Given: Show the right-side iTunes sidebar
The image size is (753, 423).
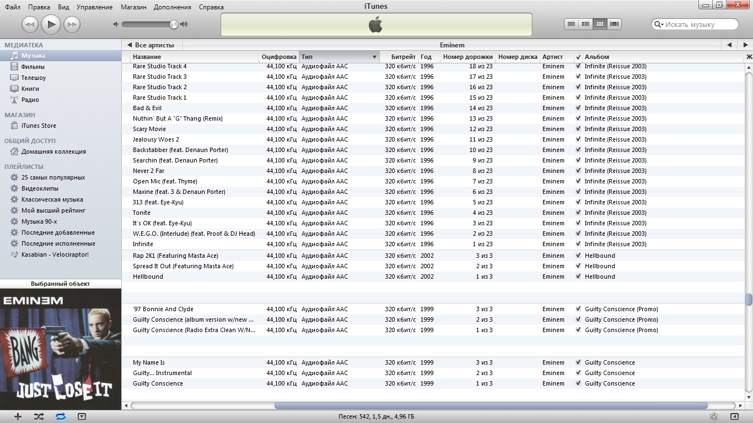Looking at the screenshot, I should 734,417.
